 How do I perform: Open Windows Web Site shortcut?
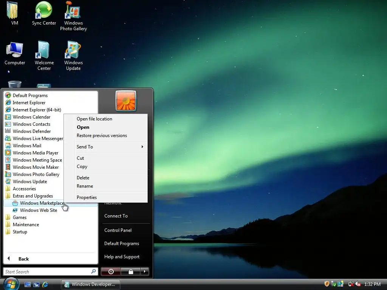click(x=51, y=210)
